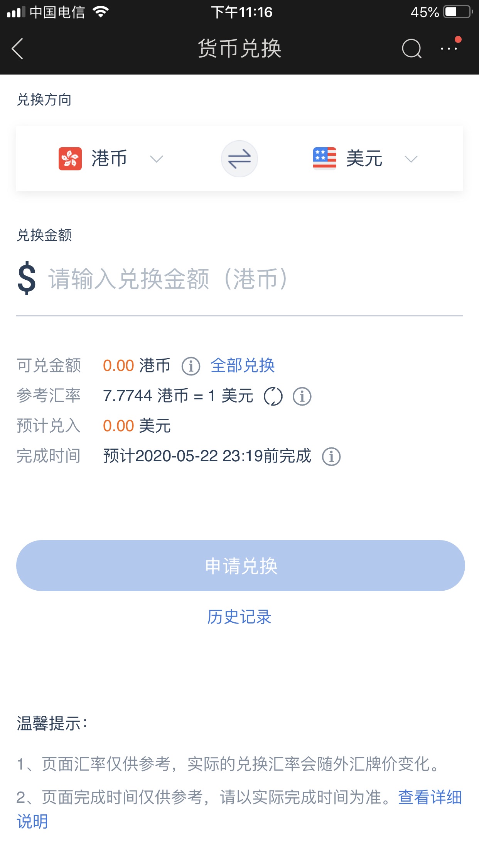
Task: Tap the dollar sign beside amount field
Action: [27, 279]
